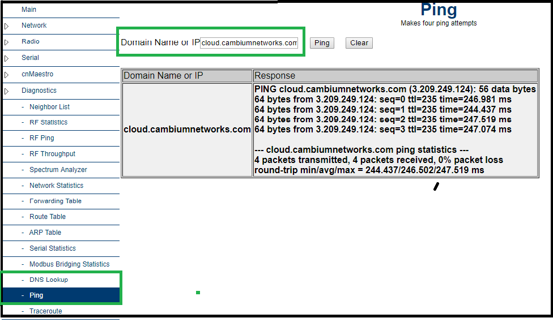Open the Network section
This screenshot has width=553, height=322.
(34, 25)
